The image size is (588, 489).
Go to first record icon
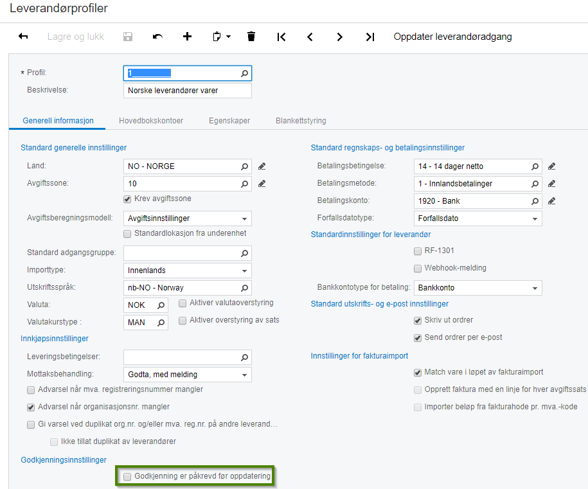(281, 37)
